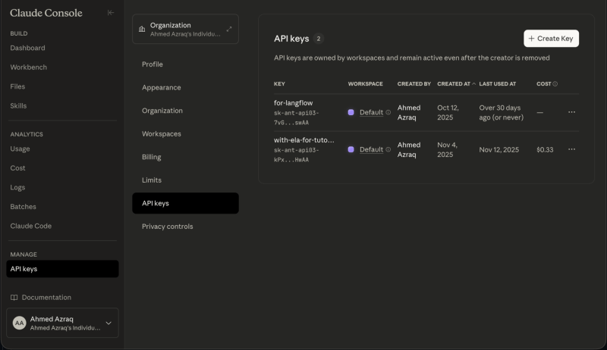Screen dimensions: 607x350
Task: Open more options for for-langflow key
Action: point(571,112)
